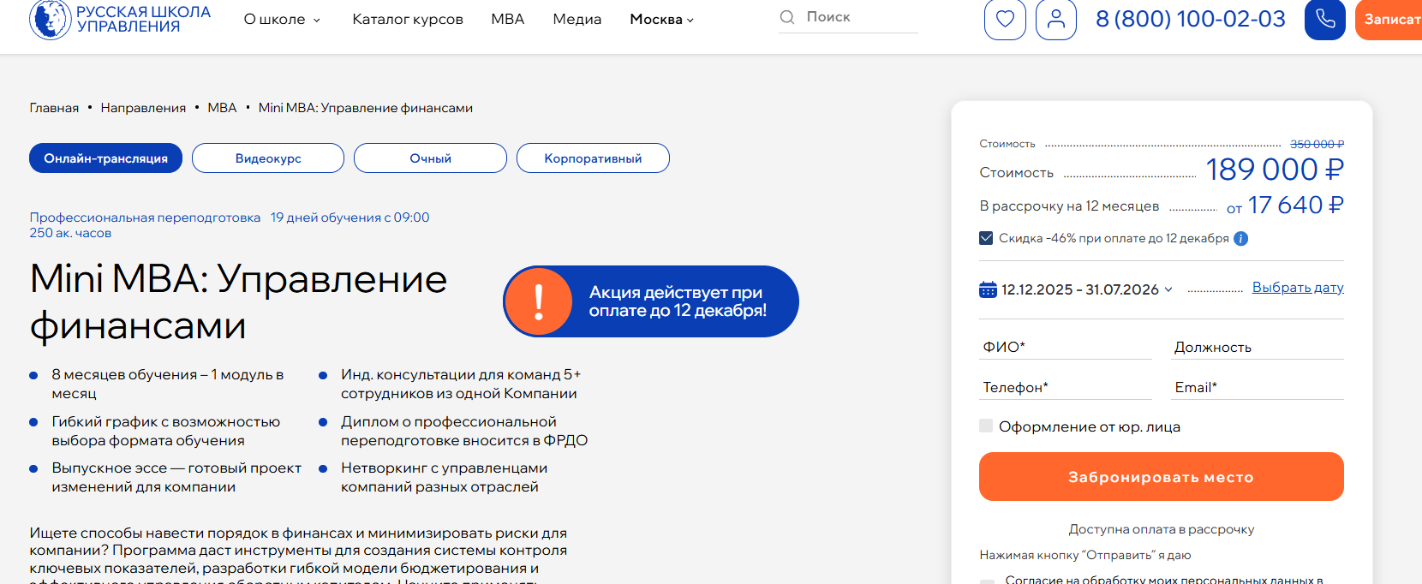1422x584 pixels.
Task: Switch to the 'Видеокурс' format tab
Action: [x=268, y=158]
